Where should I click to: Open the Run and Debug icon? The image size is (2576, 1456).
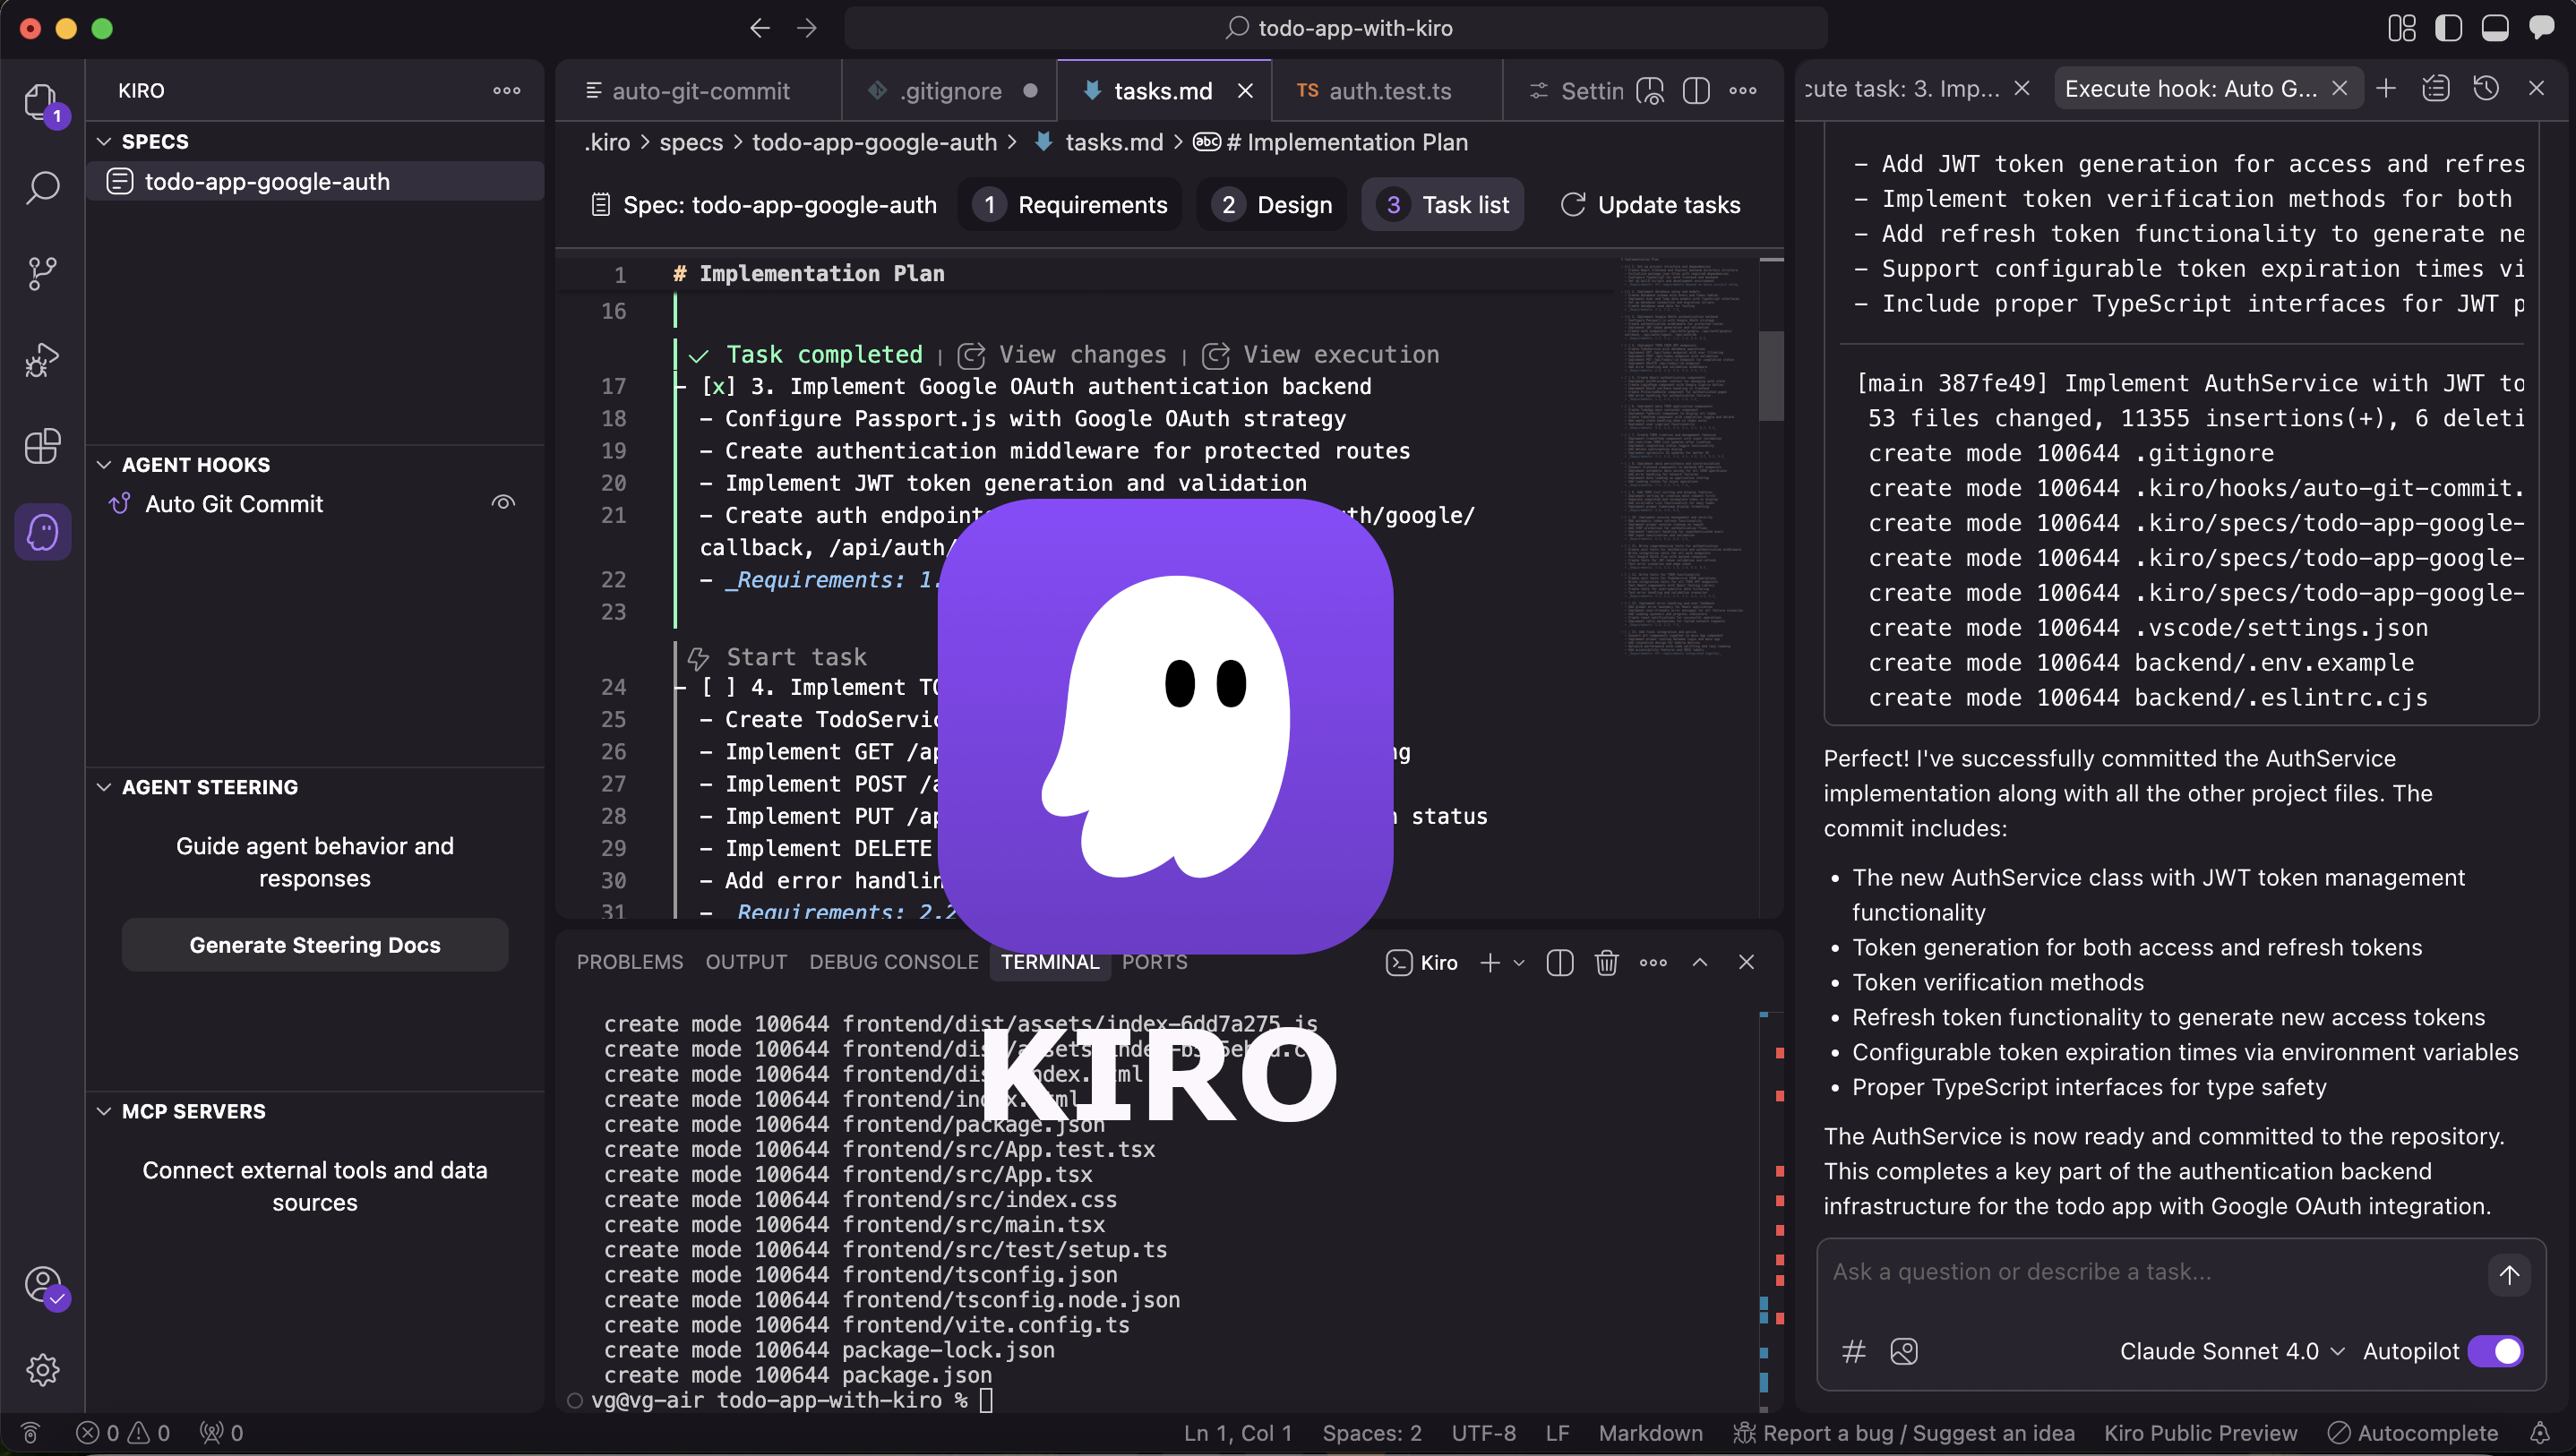pyautogui.click(x=42, y=360)
